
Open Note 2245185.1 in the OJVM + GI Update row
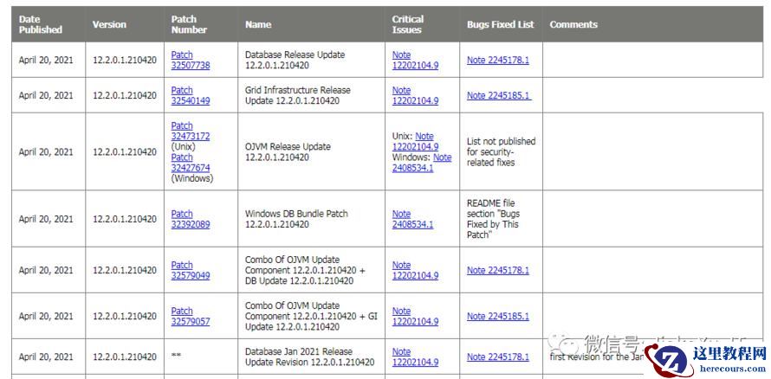[x=498, y=316]
